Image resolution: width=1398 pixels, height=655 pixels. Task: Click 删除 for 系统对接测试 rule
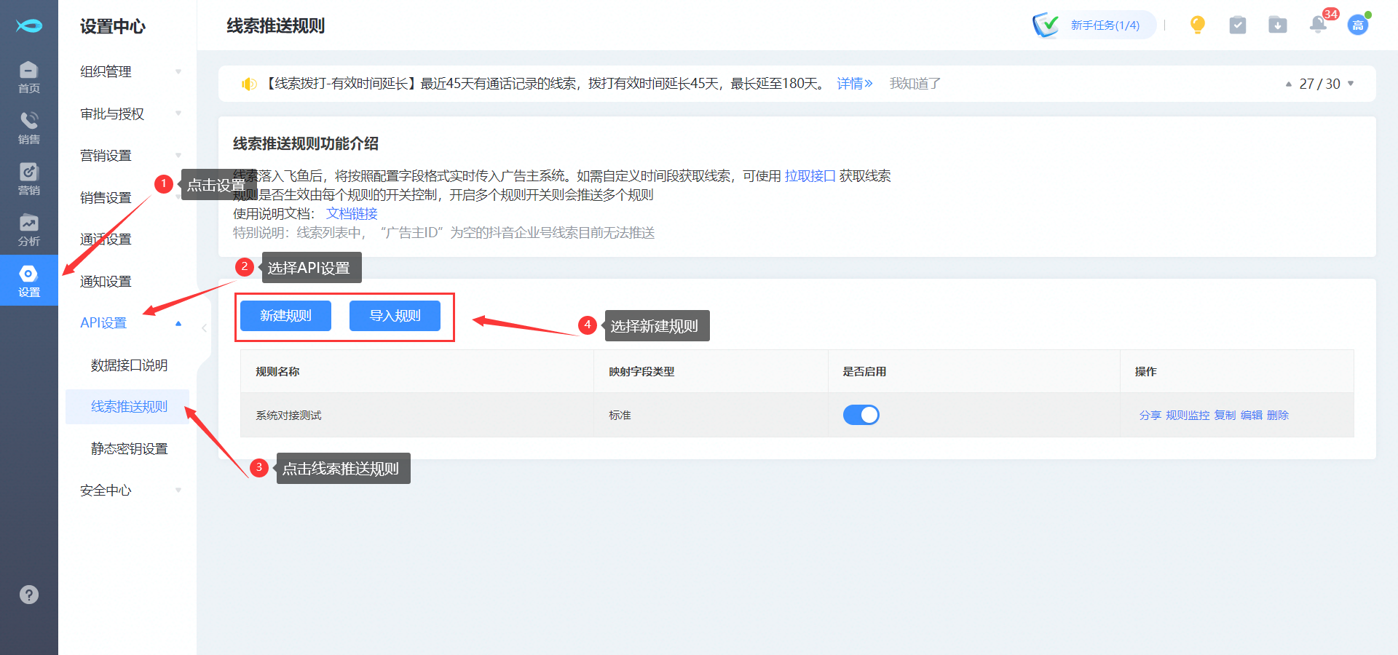point(1278,416)
